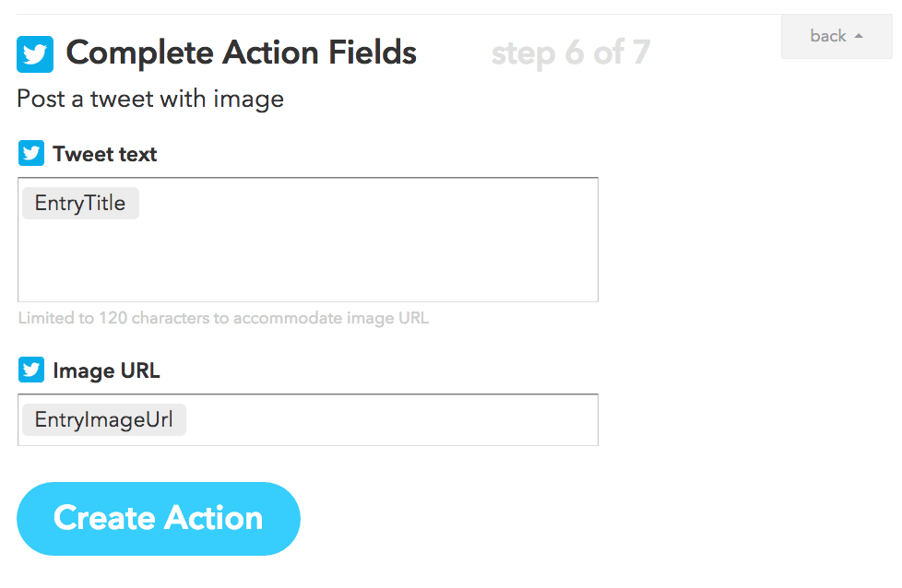Focus the Image URL input field

coord(308,419)
